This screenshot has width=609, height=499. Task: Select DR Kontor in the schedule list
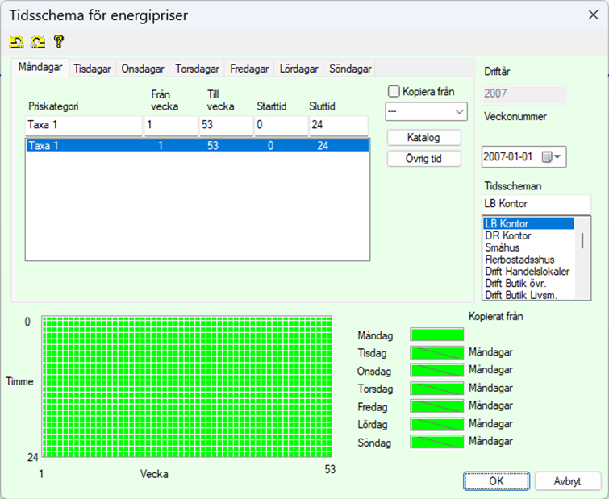coord(508,235)
